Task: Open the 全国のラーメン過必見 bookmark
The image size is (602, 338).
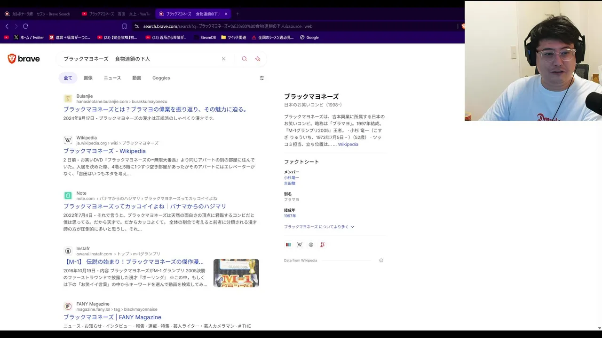Action: [x=273, y=37]
